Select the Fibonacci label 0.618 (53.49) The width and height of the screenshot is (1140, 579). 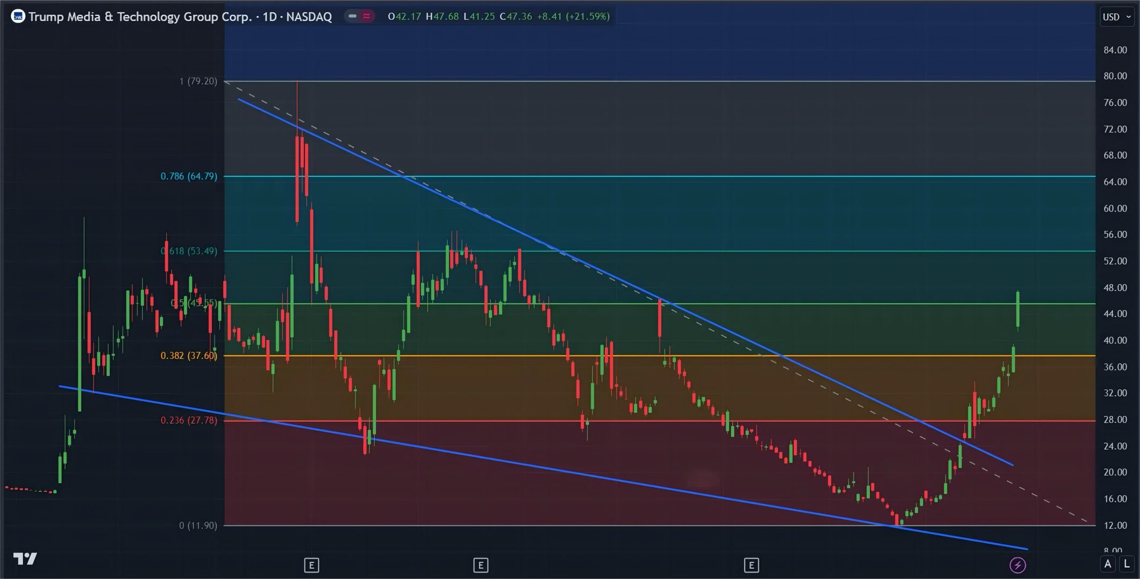pos(189,251)
